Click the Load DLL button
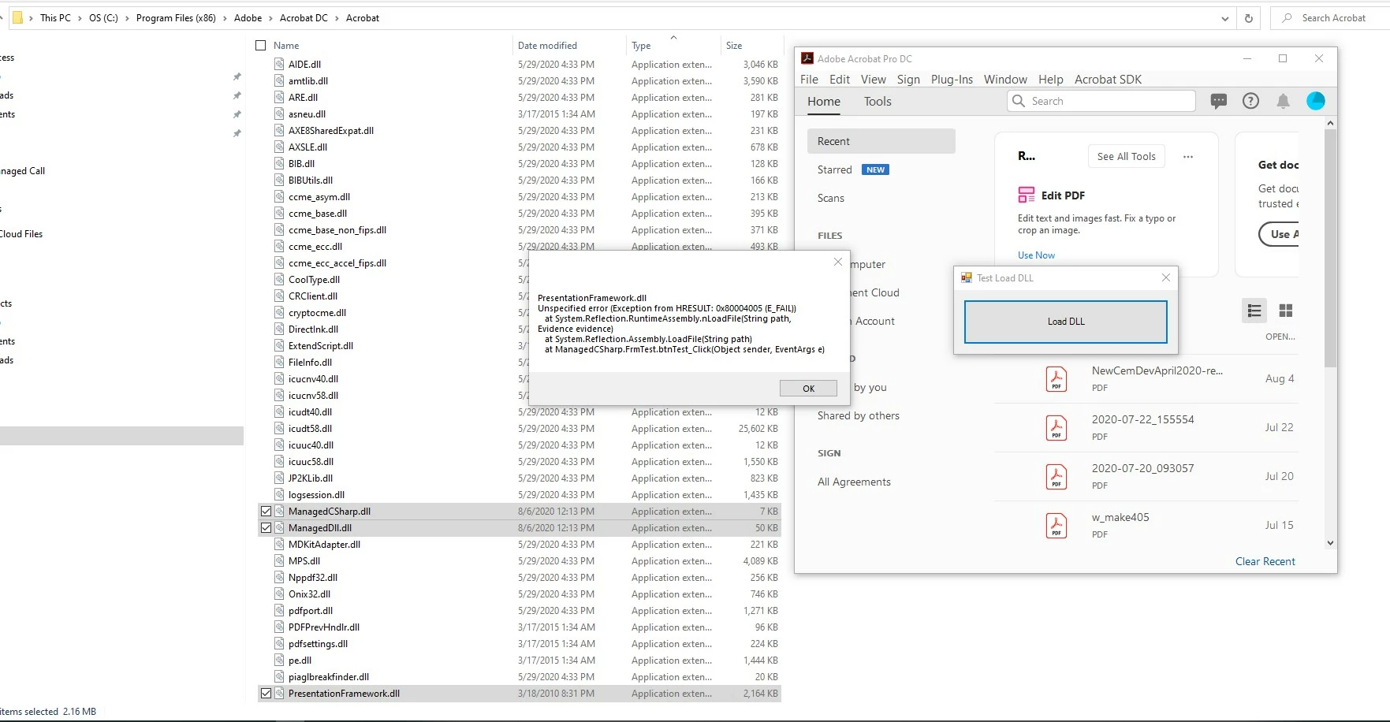Image resolution: width=1390 pixels, height=722 pixels. point(1066,322)
